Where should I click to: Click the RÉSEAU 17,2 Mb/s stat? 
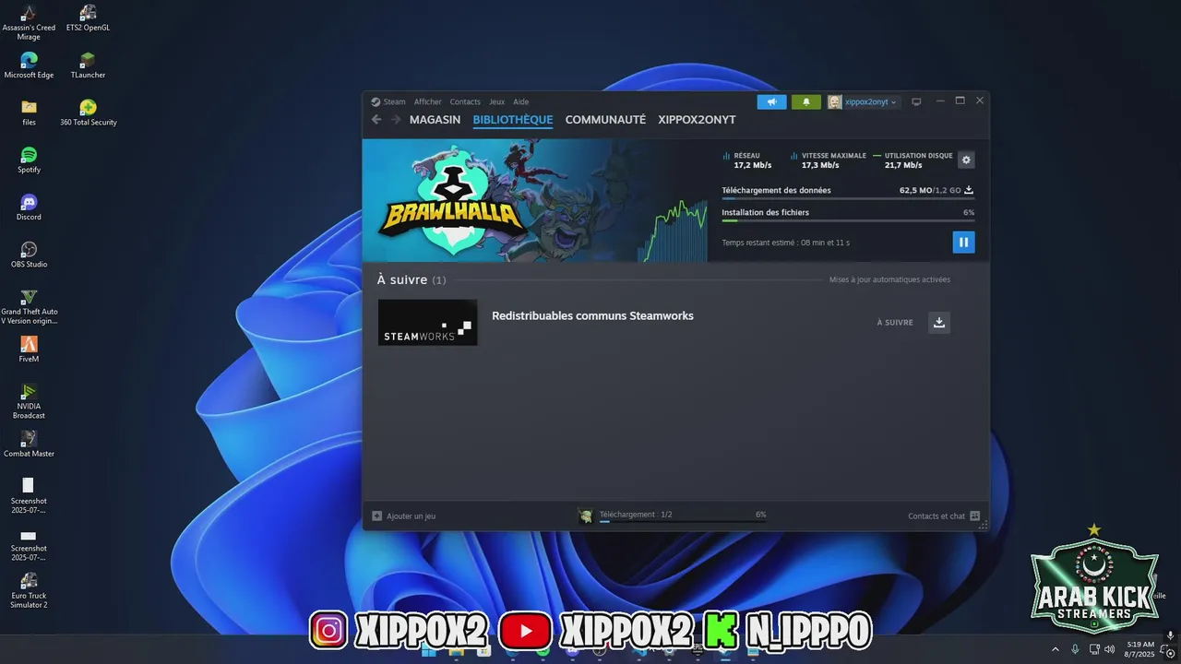(x=747, y=160)
